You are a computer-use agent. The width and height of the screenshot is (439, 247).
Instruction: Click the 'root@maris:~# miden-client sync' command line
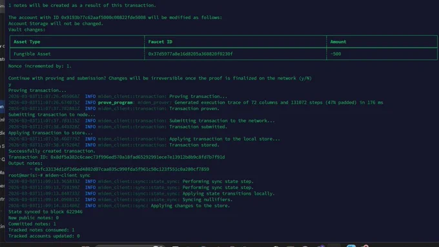point(49,175)
